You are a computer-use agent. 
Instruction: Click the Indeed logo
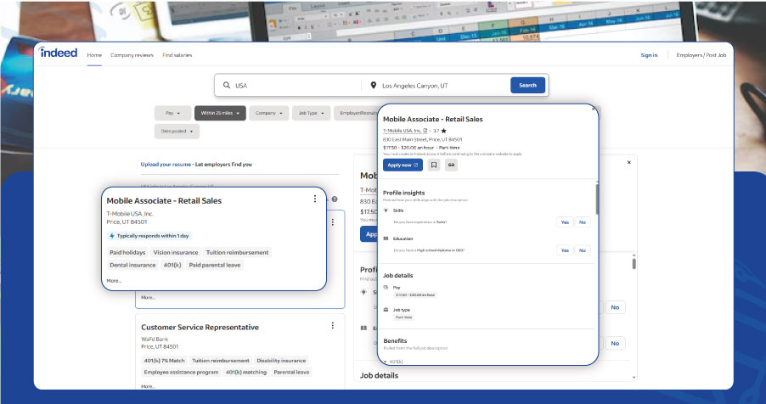59,53
